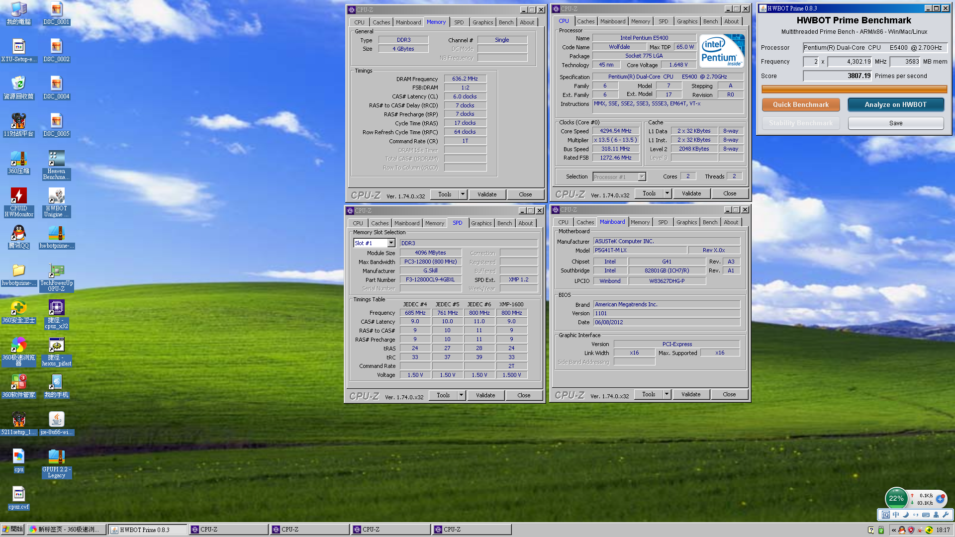Launch the cpuz_x32 shortcut icon
This screenshot has width=955, height=537.
(56, 314)
